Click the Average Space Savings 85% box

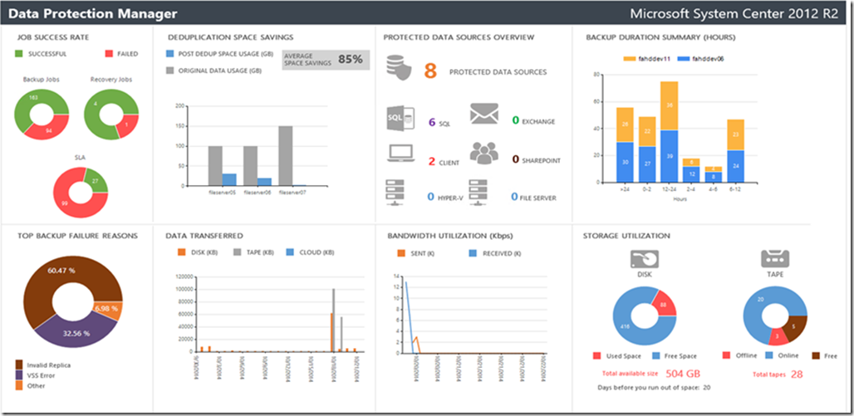point(326,60)
